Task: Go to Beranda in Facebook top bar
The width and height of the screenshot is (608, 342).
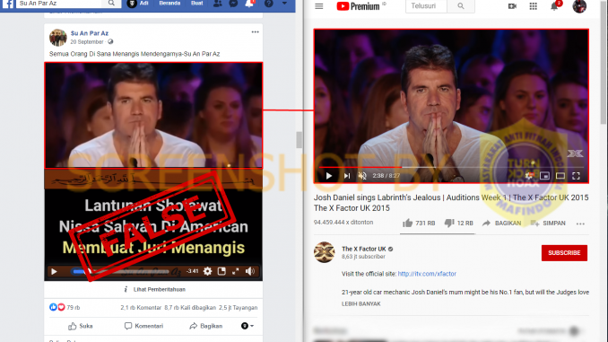Action: click(x=169, y=3)
